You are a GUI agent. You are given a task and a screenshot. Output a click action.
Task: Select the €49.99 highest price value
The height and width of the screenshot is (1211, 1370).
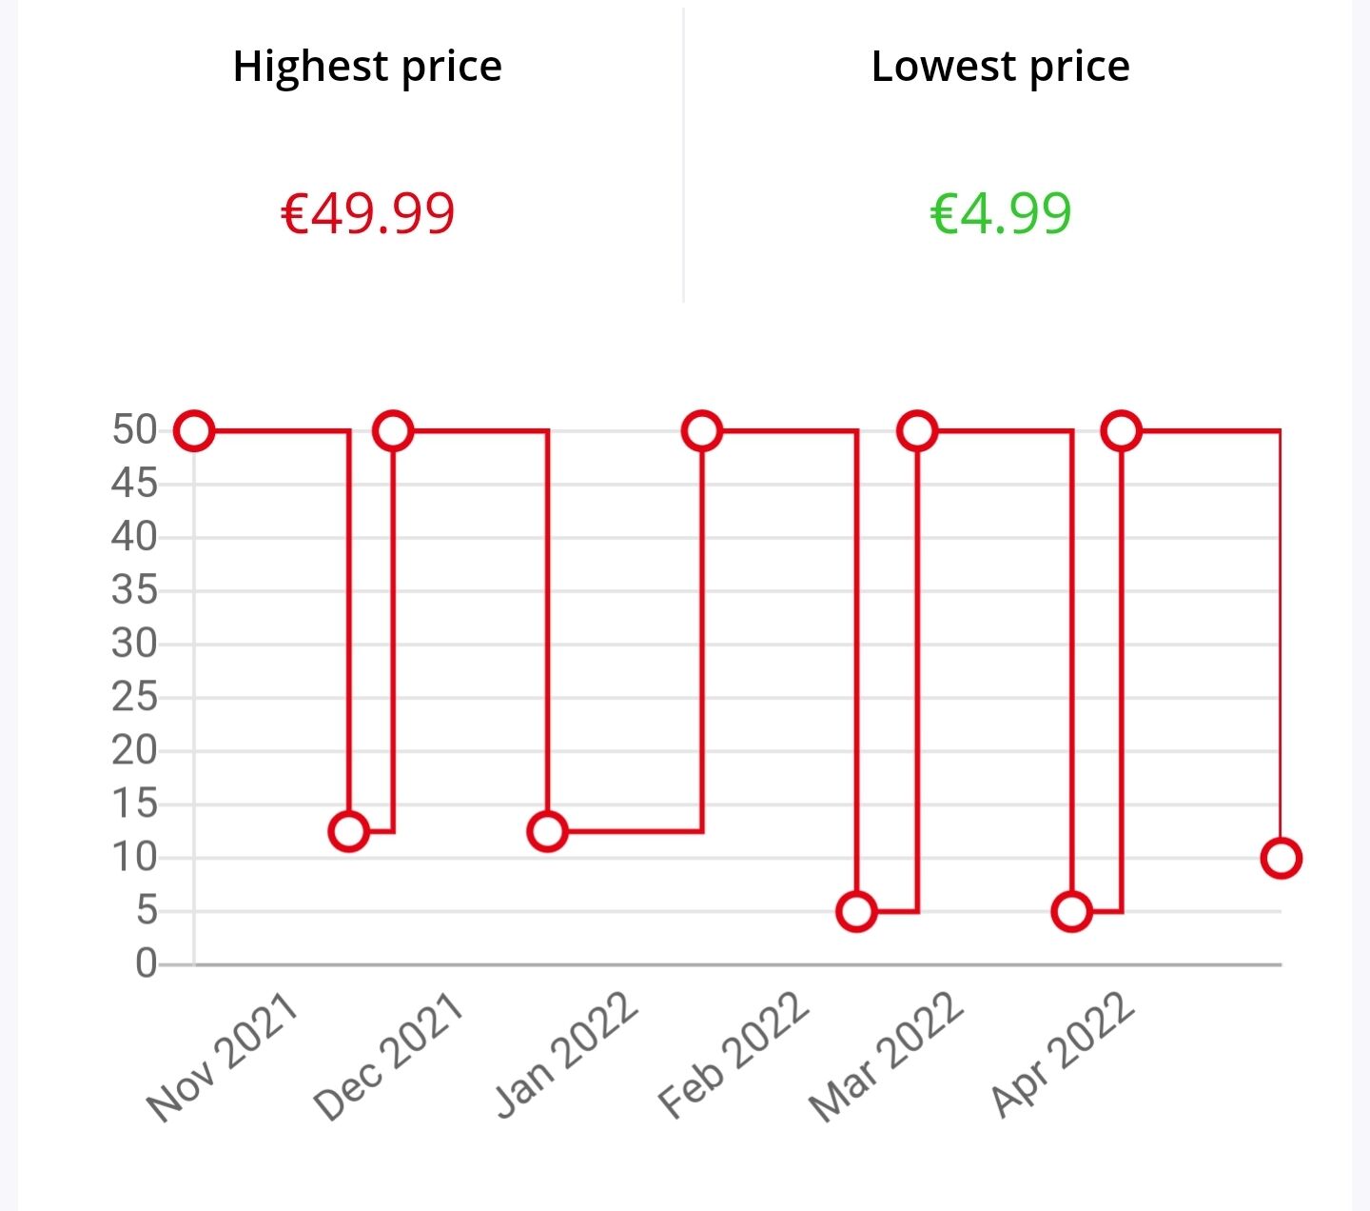point(368,212)
